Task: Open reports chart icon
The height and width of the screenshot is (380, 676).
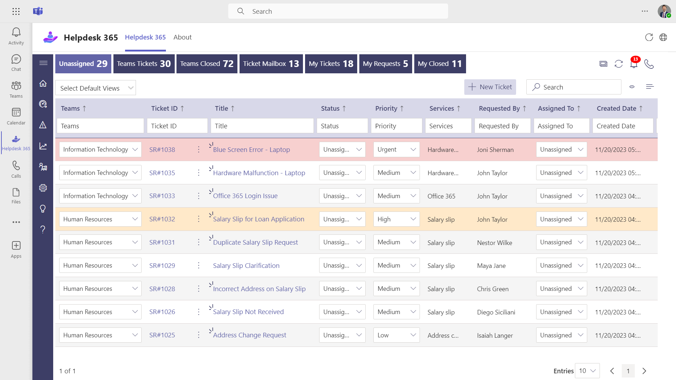Action: [x=43, y=146]
